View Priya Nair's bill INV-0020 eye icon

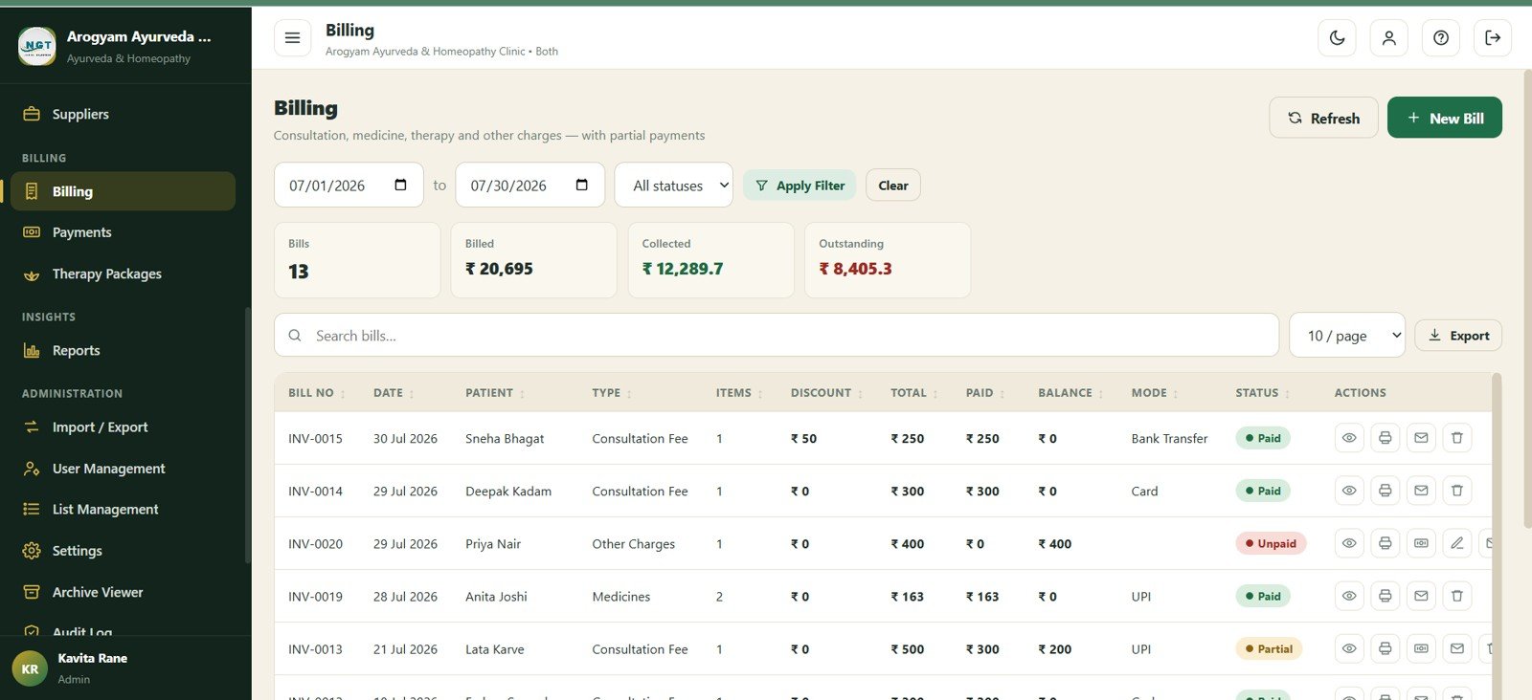pos(1349,543)
